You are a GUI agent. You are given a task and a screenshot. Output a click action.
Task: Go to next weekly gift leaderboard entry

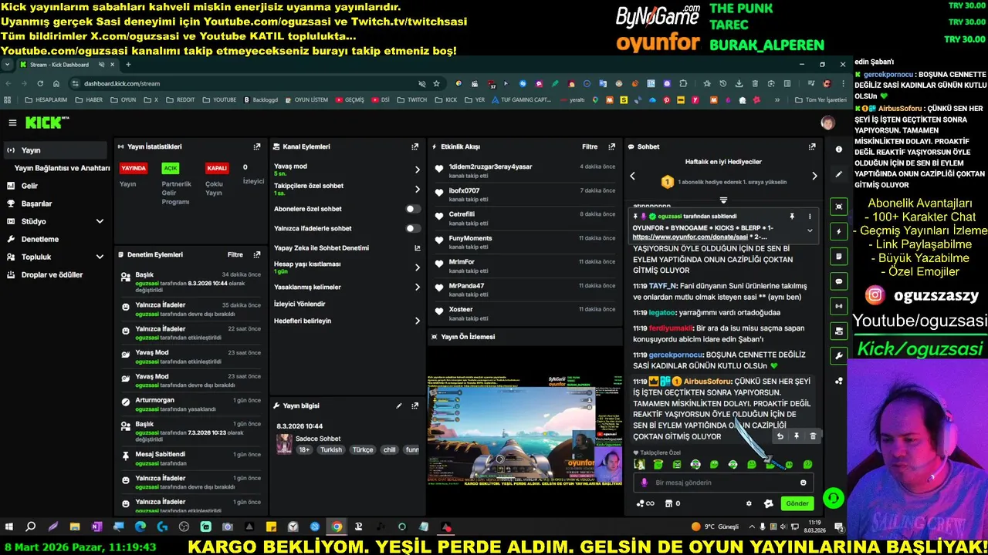(x=814, y=176)
